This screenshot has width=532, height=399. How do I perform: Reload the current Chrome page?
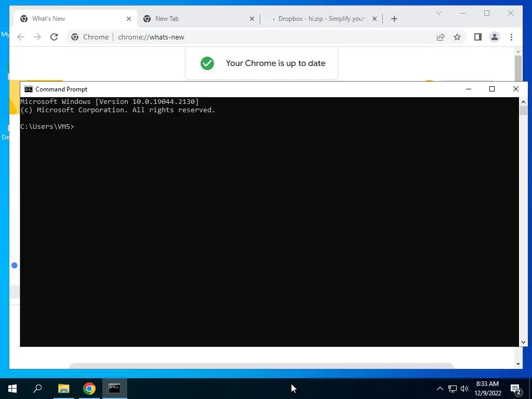[x=54, y=37]
